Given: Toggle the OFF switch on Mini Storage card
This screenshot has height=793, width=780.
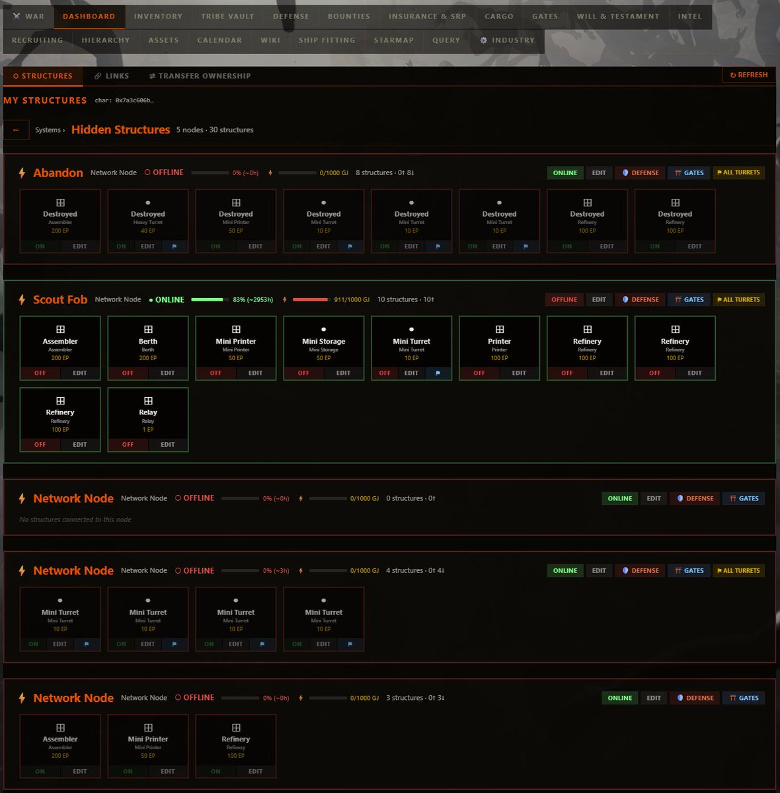Looking at the screenshot, I should (x=304, y=373).
